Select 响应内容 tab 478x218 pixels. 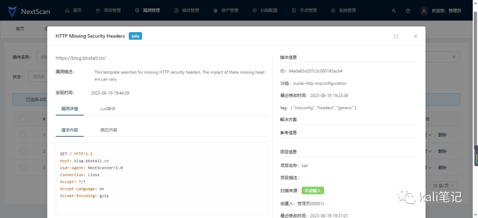109,130
